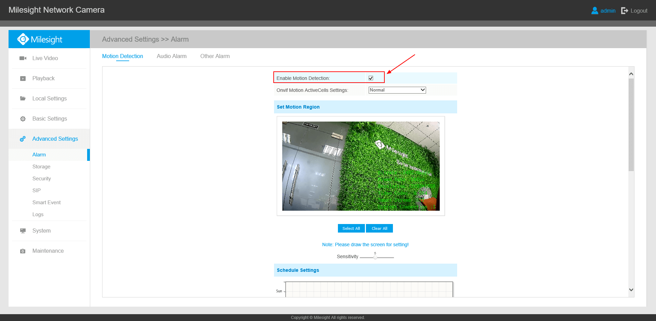Click the Select All button
The height and width of the screenshot is (321, 656).
pyautogui.click(x=351, y=228)
